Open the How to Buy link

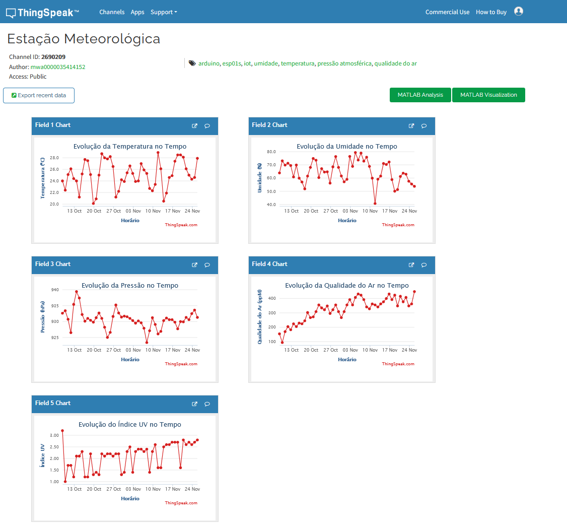[491, 12]
